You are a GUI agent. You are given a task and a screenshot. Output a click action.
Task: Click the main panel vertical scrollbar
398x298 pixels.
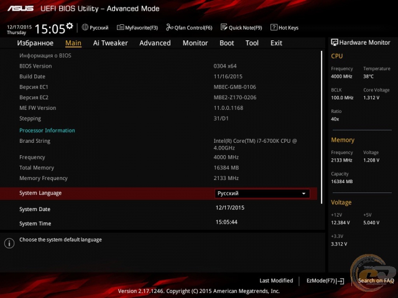(x=322, y=127)
